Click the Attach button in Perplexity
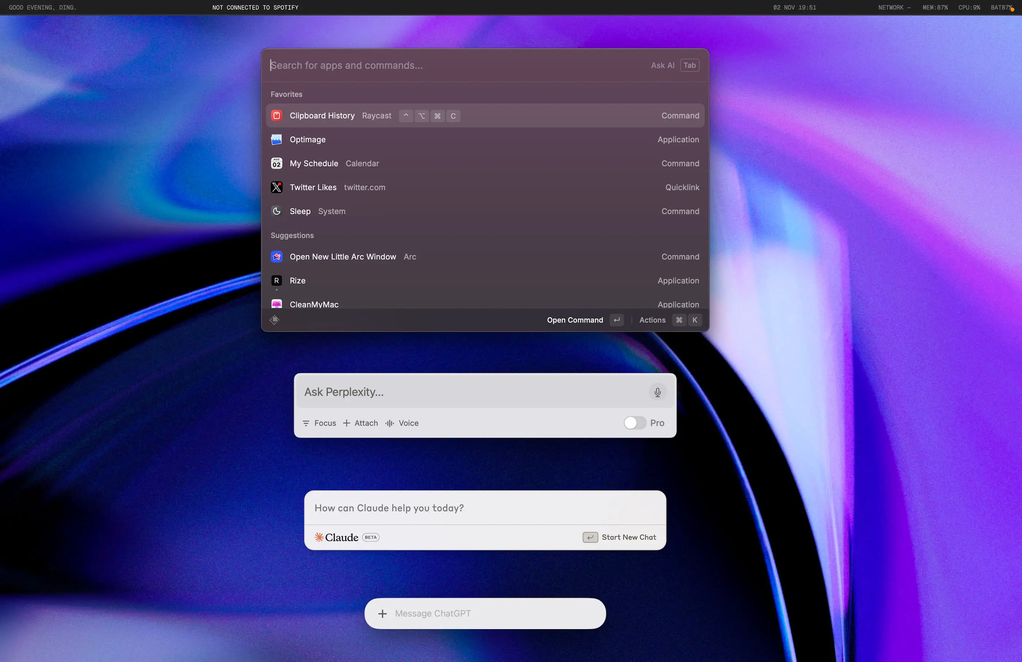 pyautogui.click(x=360, y=423)
